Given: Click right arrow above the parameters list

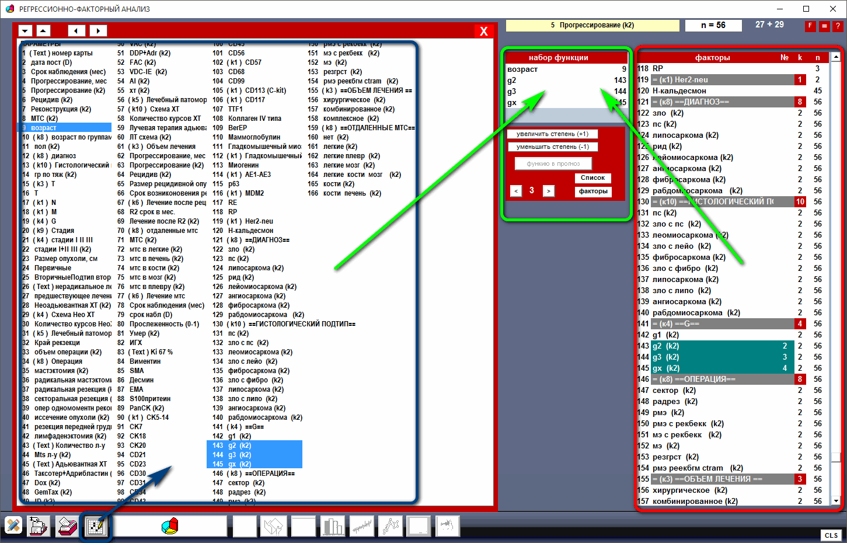Looking at the screenshot, I should 98,31.
